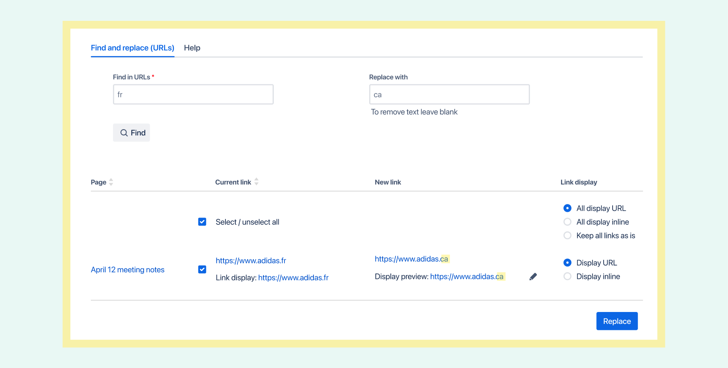Enable the All display URL option
The height and width of the screenshot is (368, 728).
click(567, 208)
